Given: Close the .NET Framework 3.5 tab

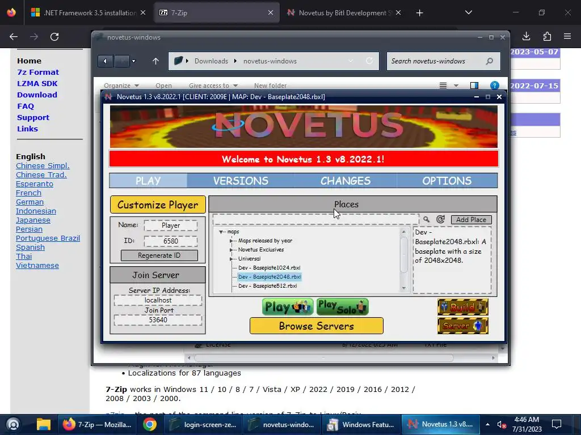Looking at the screenshot, I should pyautogui.click(x=142, y=12).
